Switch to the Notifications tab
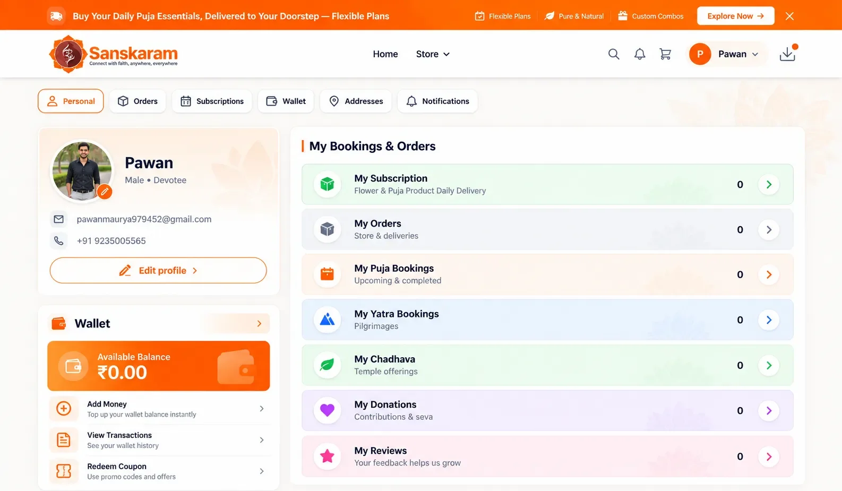 coord(437,101)
